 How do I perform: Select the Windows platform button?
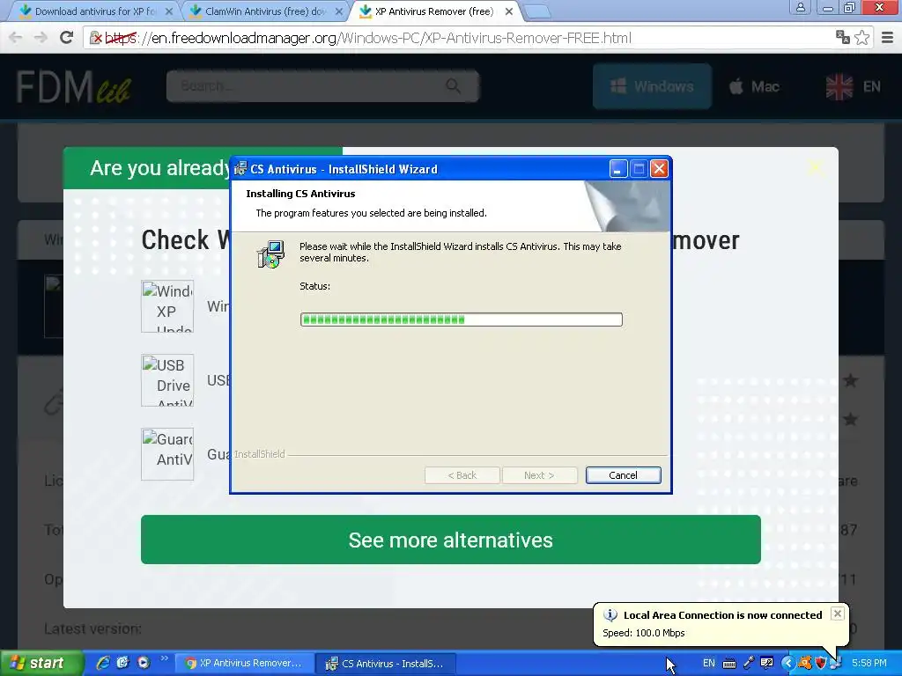pyautogui.click(x=652, y=86)
